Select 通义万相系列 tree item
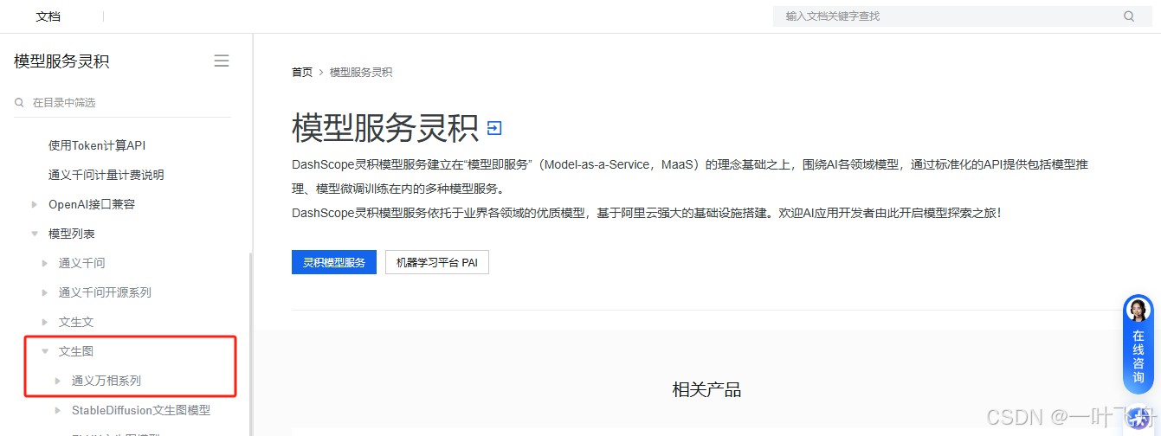The image size is (1161, 436). click(x=106, y=381)
